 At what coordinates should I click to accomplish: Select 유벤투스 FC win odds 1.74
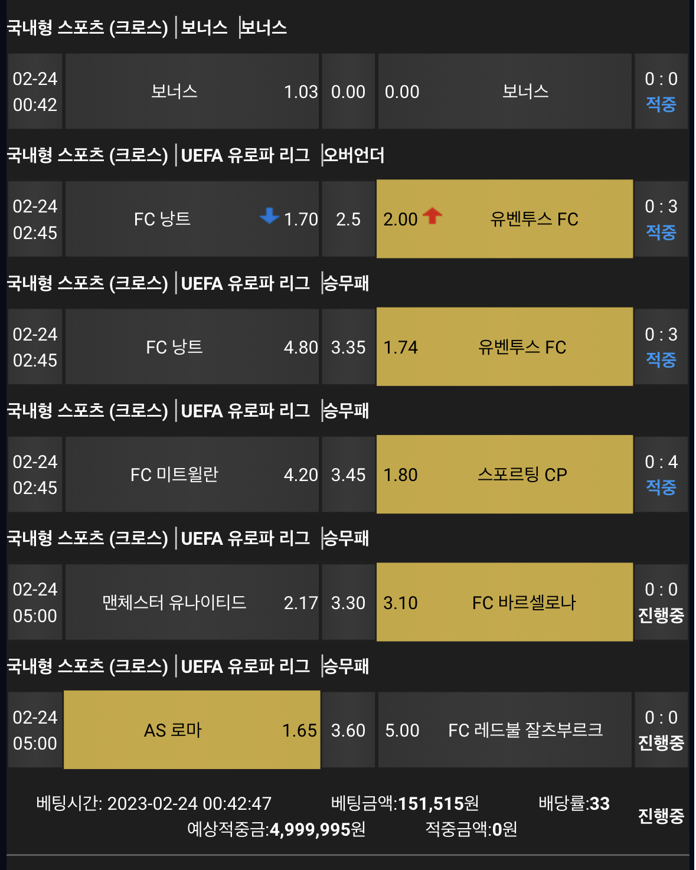pos(505,347)
